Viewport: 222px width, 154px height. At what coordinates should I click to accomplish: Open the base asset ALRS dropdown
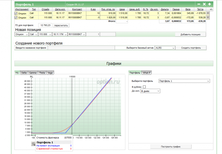click(x=165, y=48)
